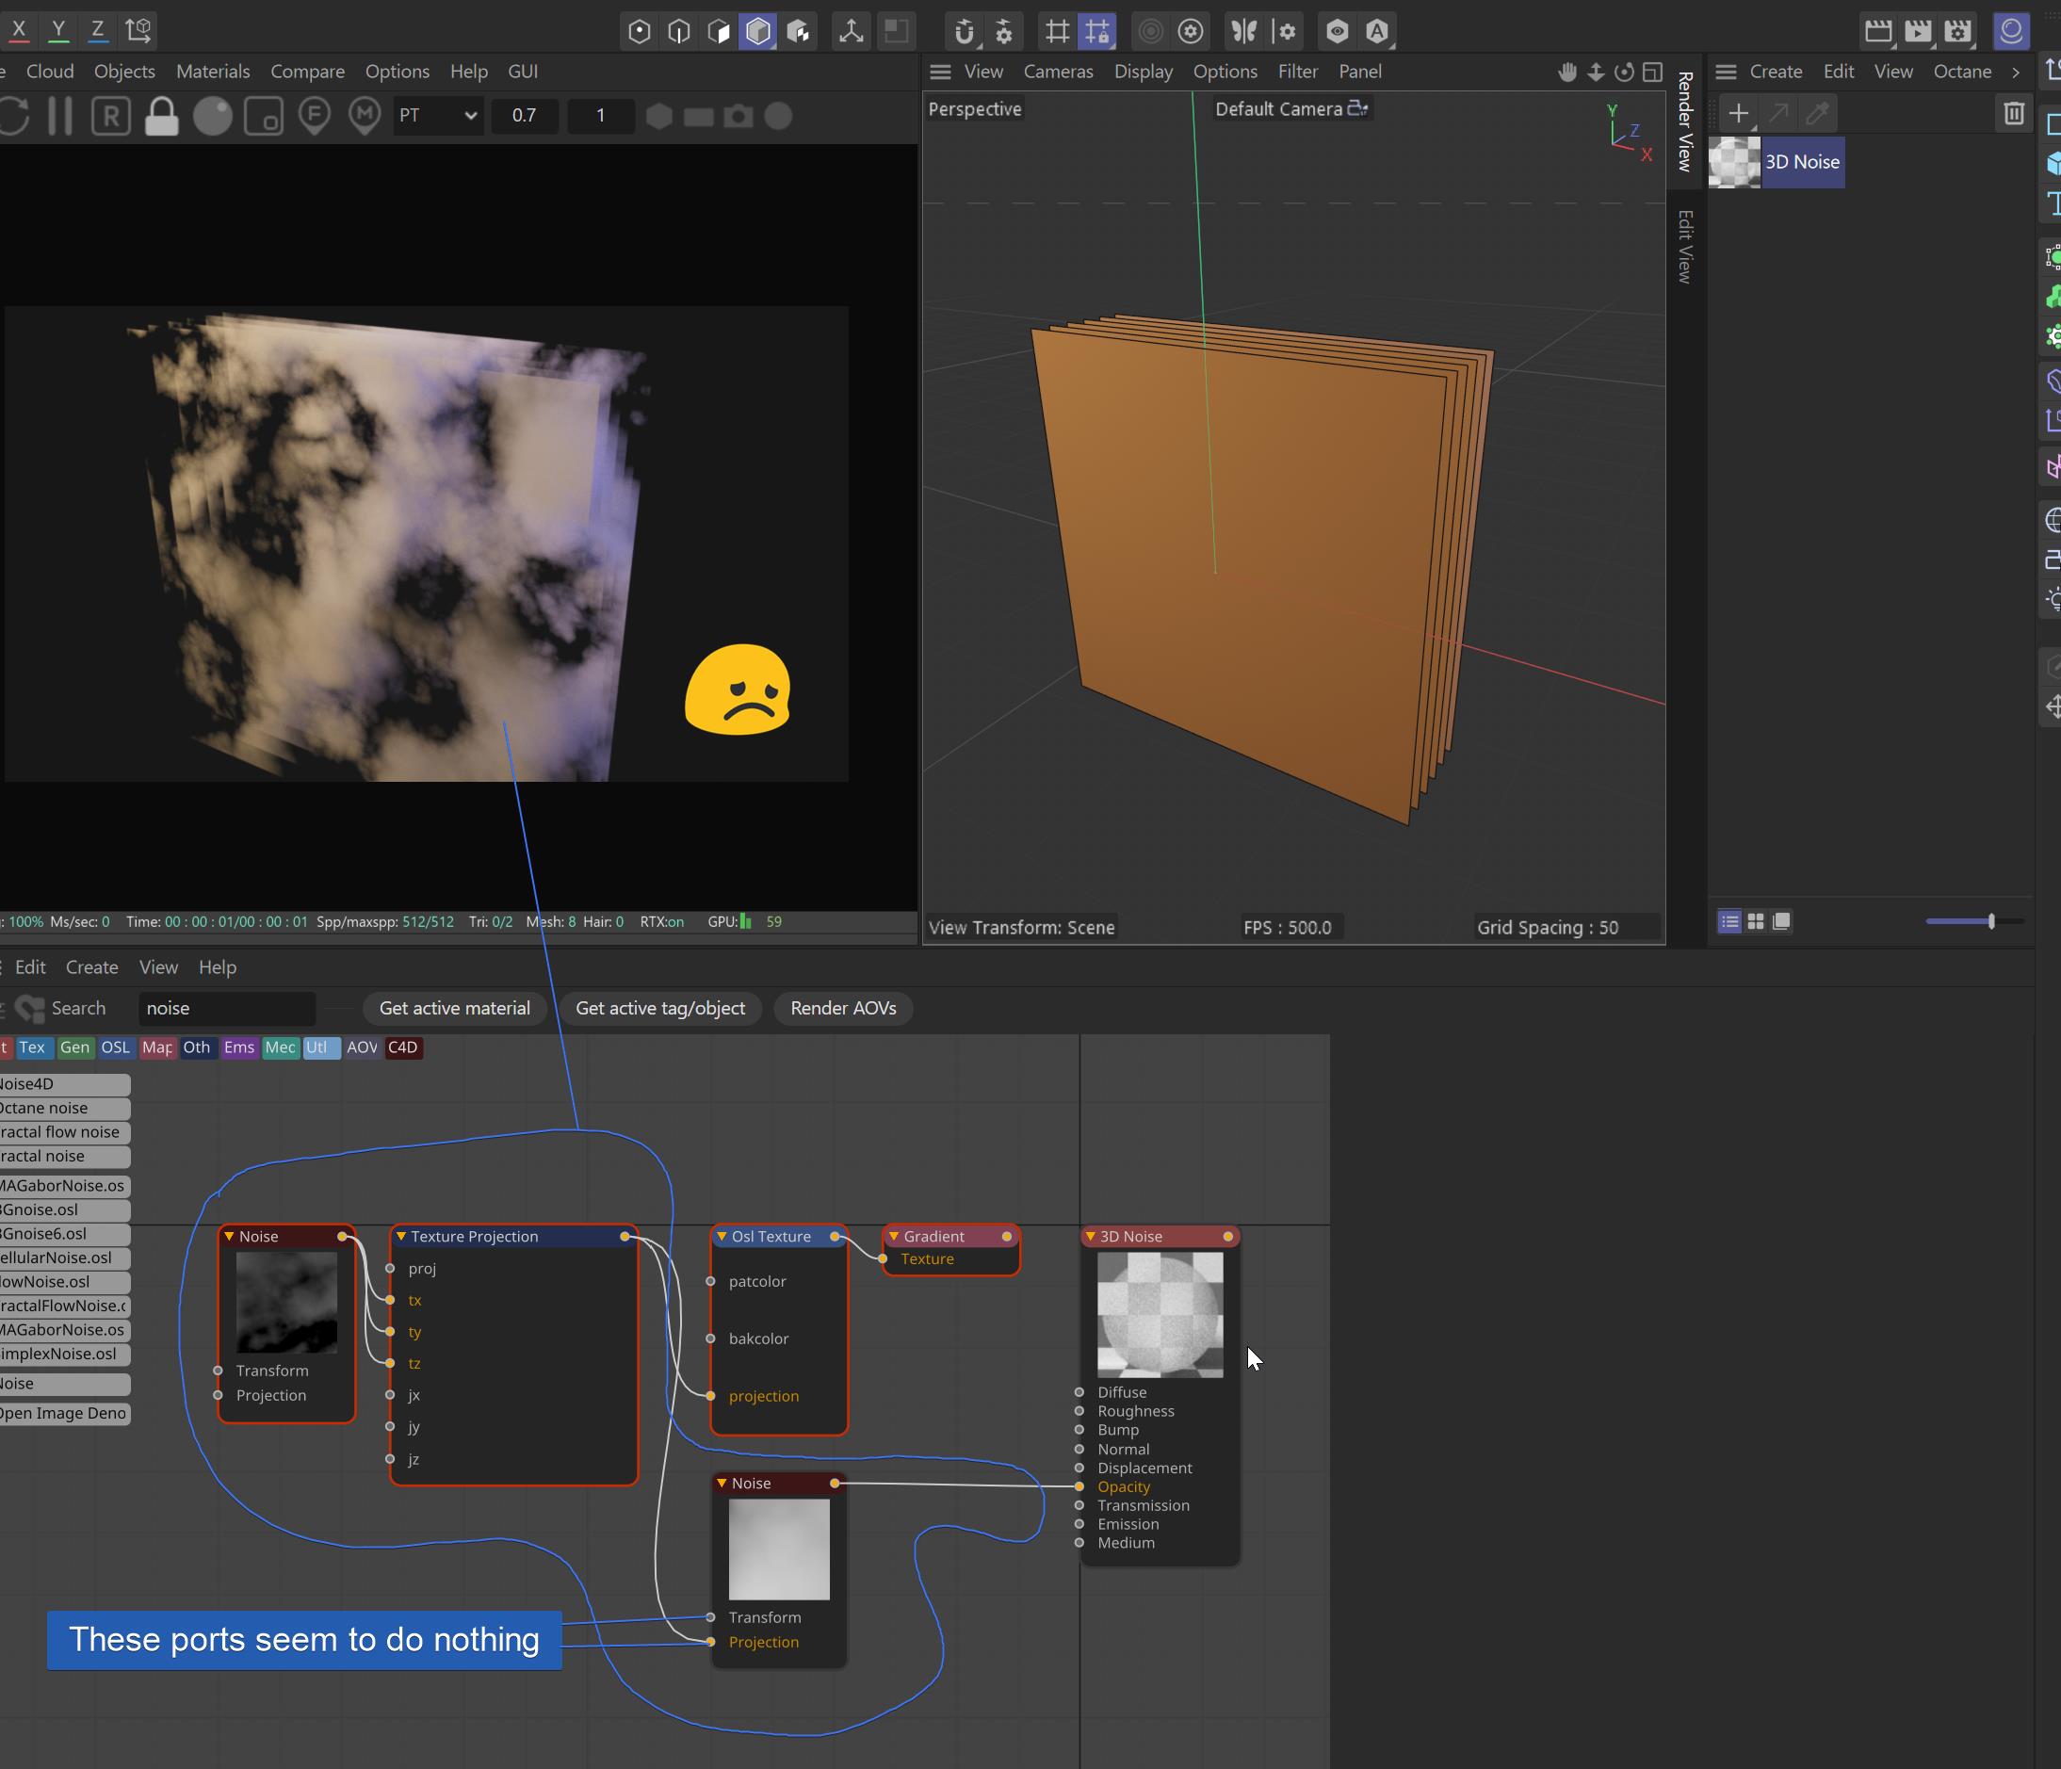2061x1769 pixels.
Task: Click Render AOVs button
Action: (842, 1009)
